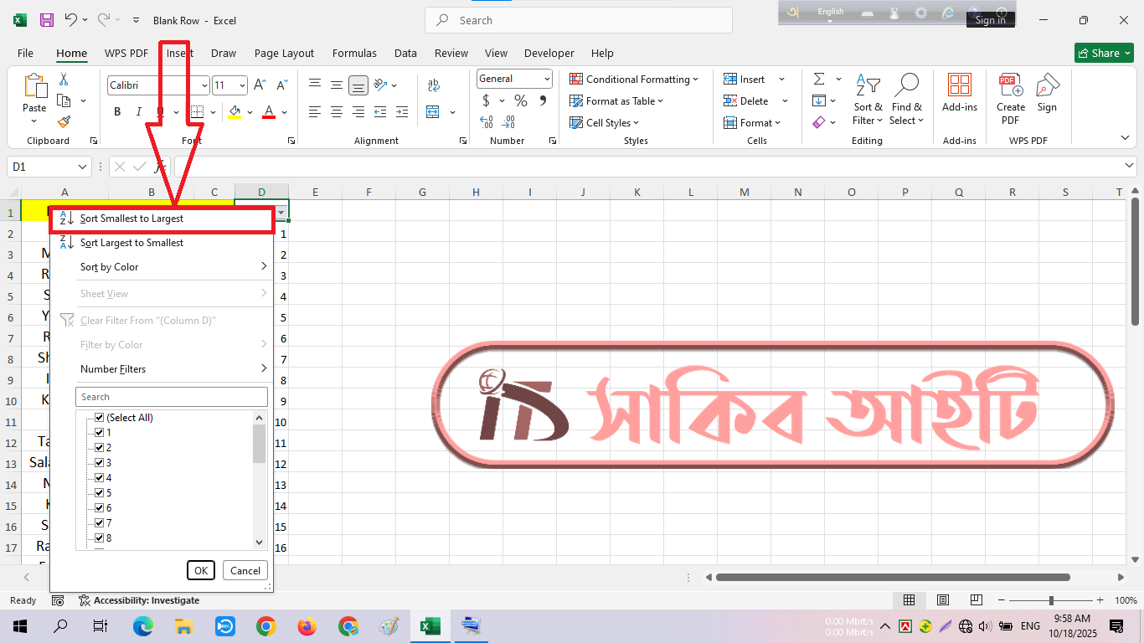
Task: Open the General number format dropdown
Action: pos(547,79)
